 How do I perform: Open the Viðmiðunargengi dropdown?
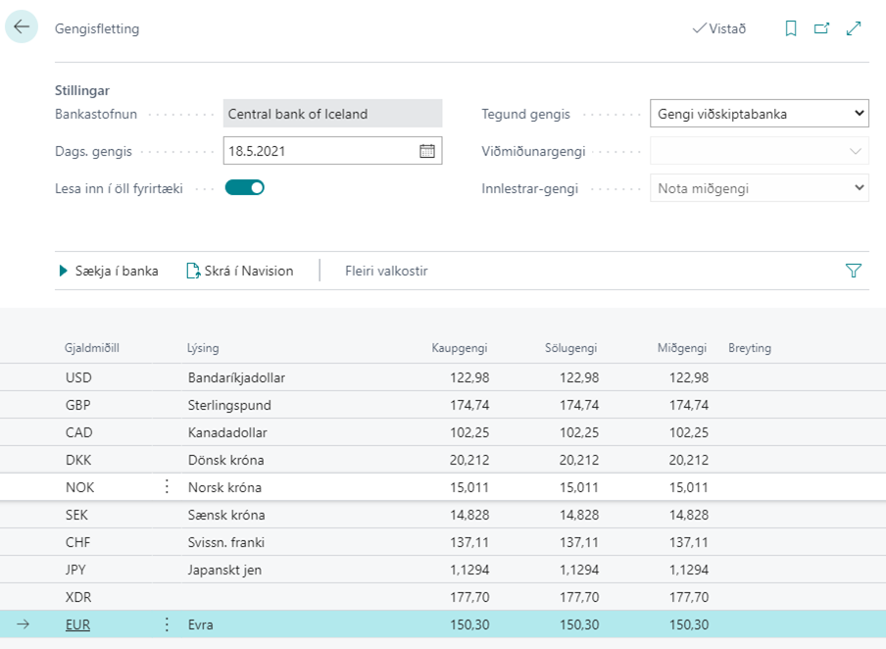760,151
